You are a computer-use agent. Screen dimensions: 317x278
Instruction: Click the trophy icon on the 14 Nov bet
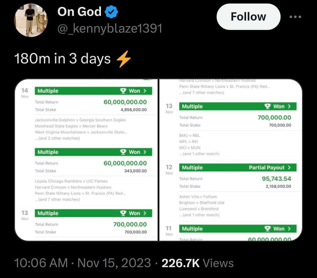(x=123, y=91)
